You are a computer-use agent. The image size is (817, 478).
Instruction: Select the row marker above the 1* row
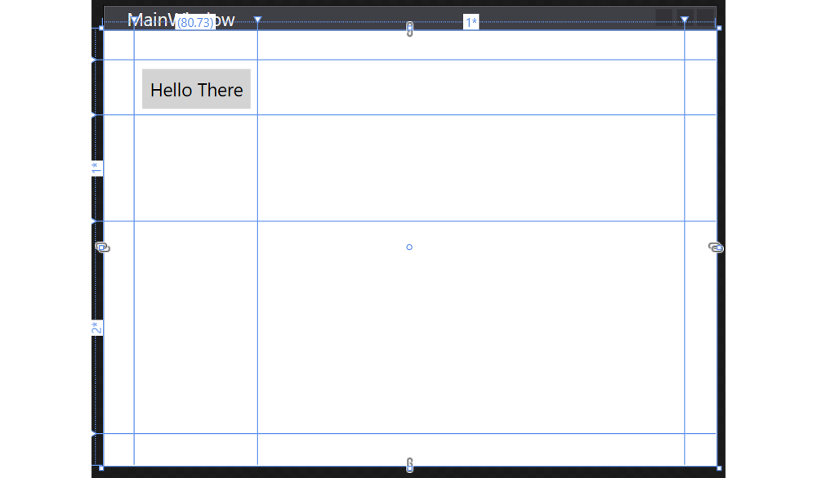(94, 114)
